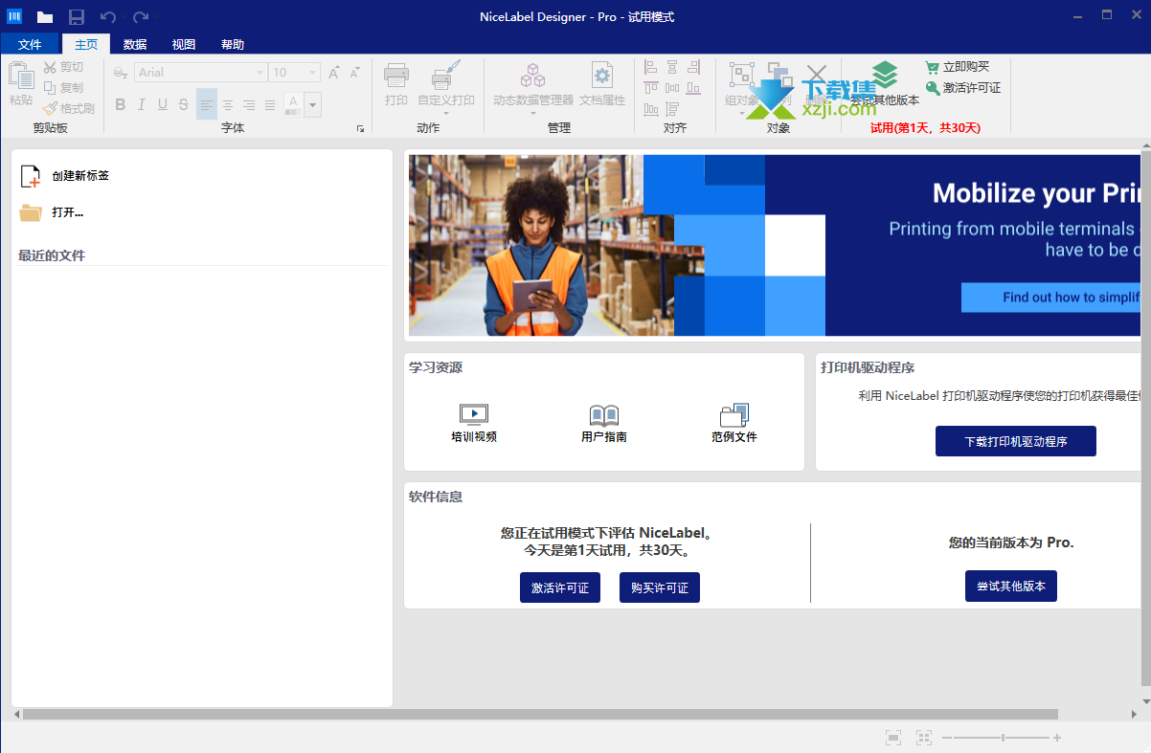Click the blue 激活许可证 button under 软件信息
The width and height of the screenshot is (1151, 753).
pyautogui.click(x=560, y=587)
